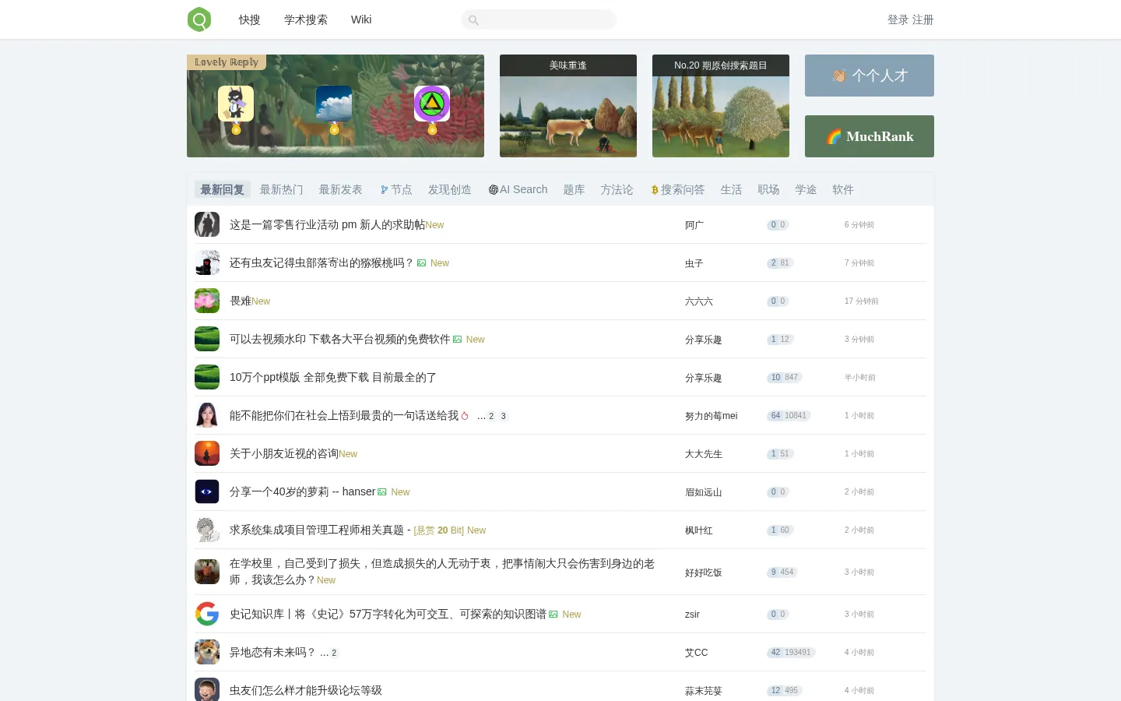
Task: Click the sunset avatar beside 关于小朋友近视的咨询
Action: tap(207, 453)
